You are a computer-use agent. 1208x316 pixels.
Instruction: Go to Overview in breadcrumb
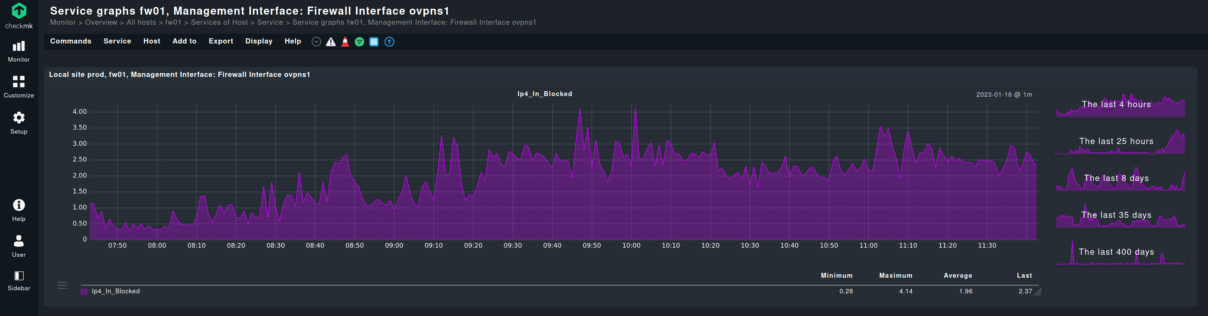click(x=101, y=23)
